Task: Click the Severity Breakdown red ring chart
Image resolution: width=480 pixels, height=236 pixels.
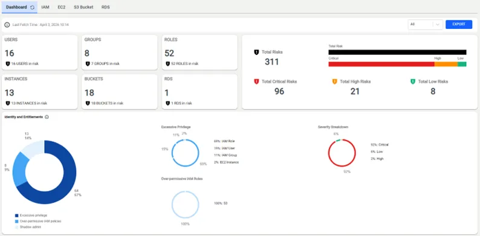Action: [342, 153]
